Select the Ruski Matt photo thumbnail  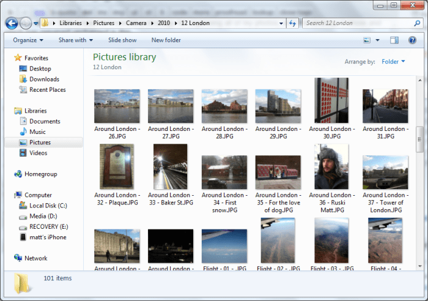[x=331, y=167]
